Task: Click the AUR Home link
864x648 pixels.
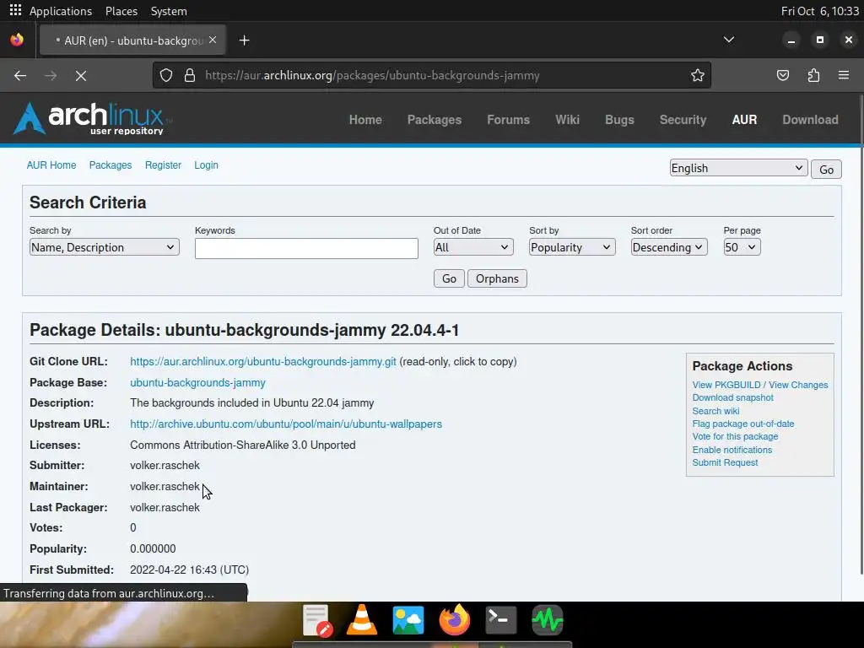Action: click(51, 165)
